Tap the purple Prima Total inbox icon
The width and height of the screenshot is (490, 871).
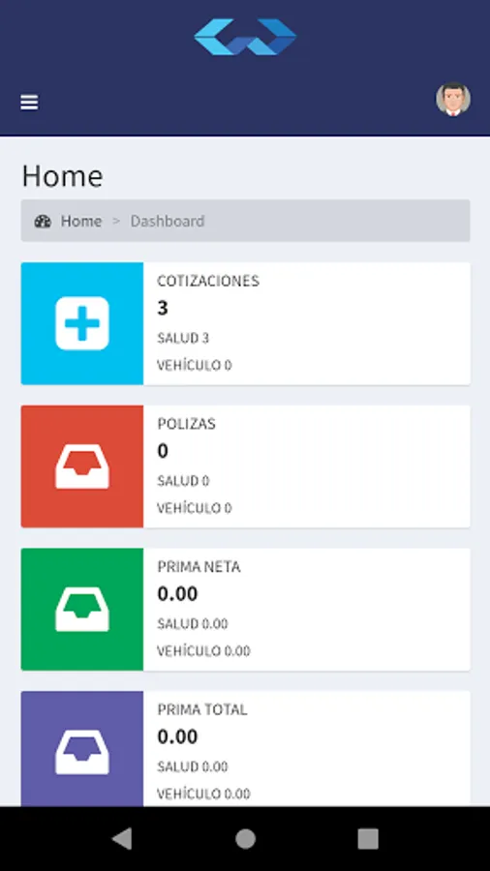tap(82, 752)
